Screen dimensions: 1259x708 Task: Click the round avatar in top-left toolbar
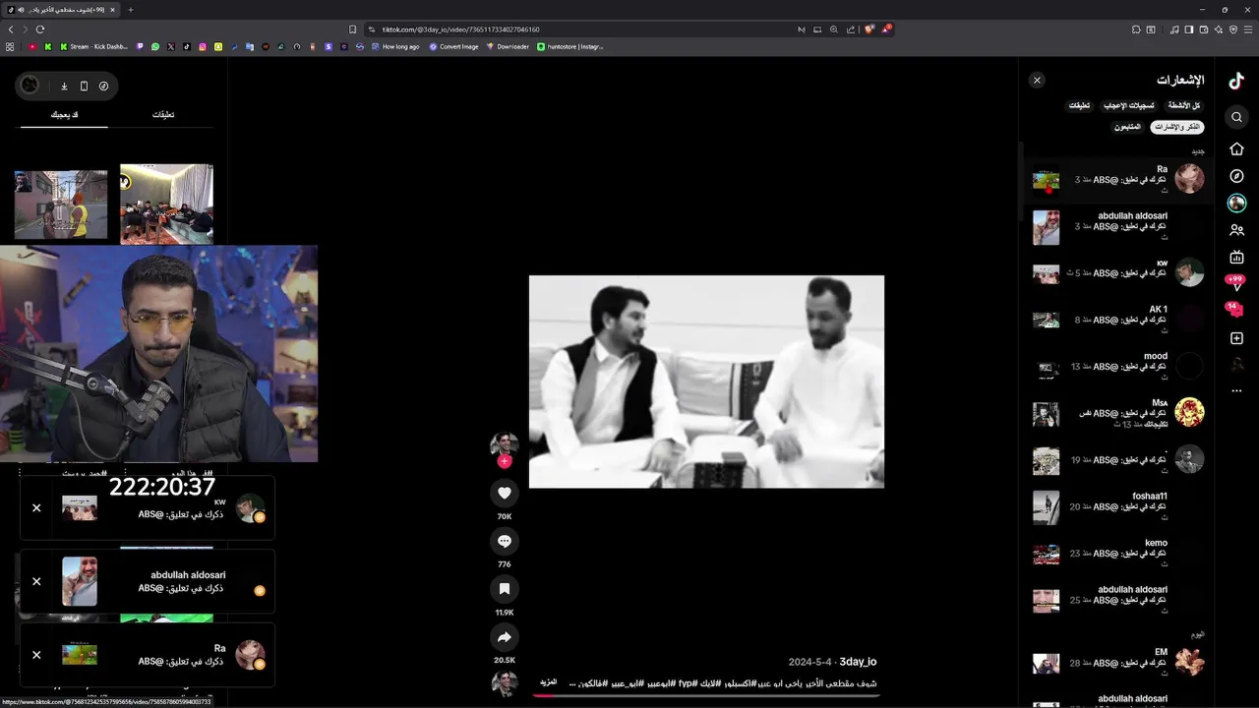(30, 86)
